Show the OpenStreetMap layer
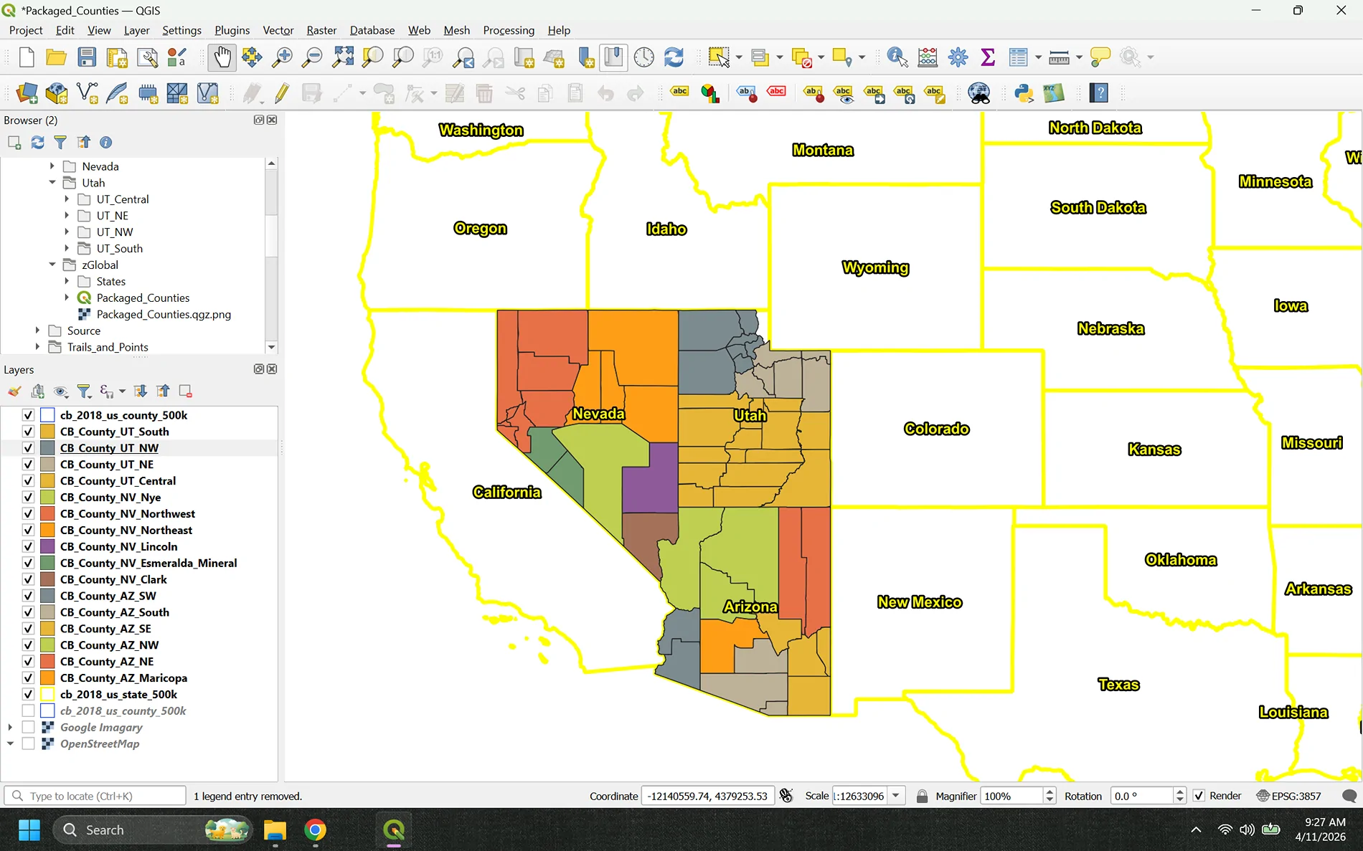This screenshot has height=851, width=1363. pos(28,744)
